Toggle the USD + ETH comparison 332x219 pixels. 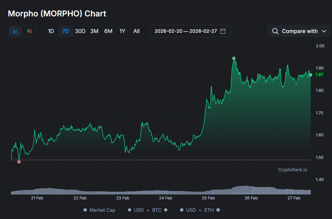click(200, 210)
